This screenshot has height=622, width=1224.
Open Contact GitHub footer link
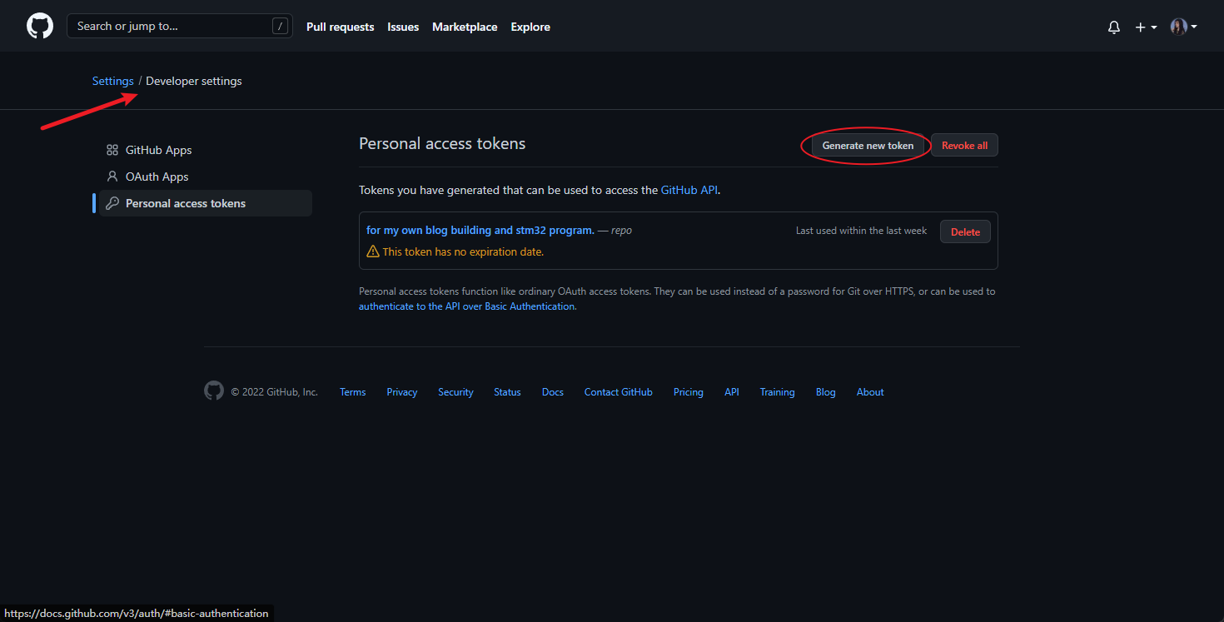[x=619, y=392]
